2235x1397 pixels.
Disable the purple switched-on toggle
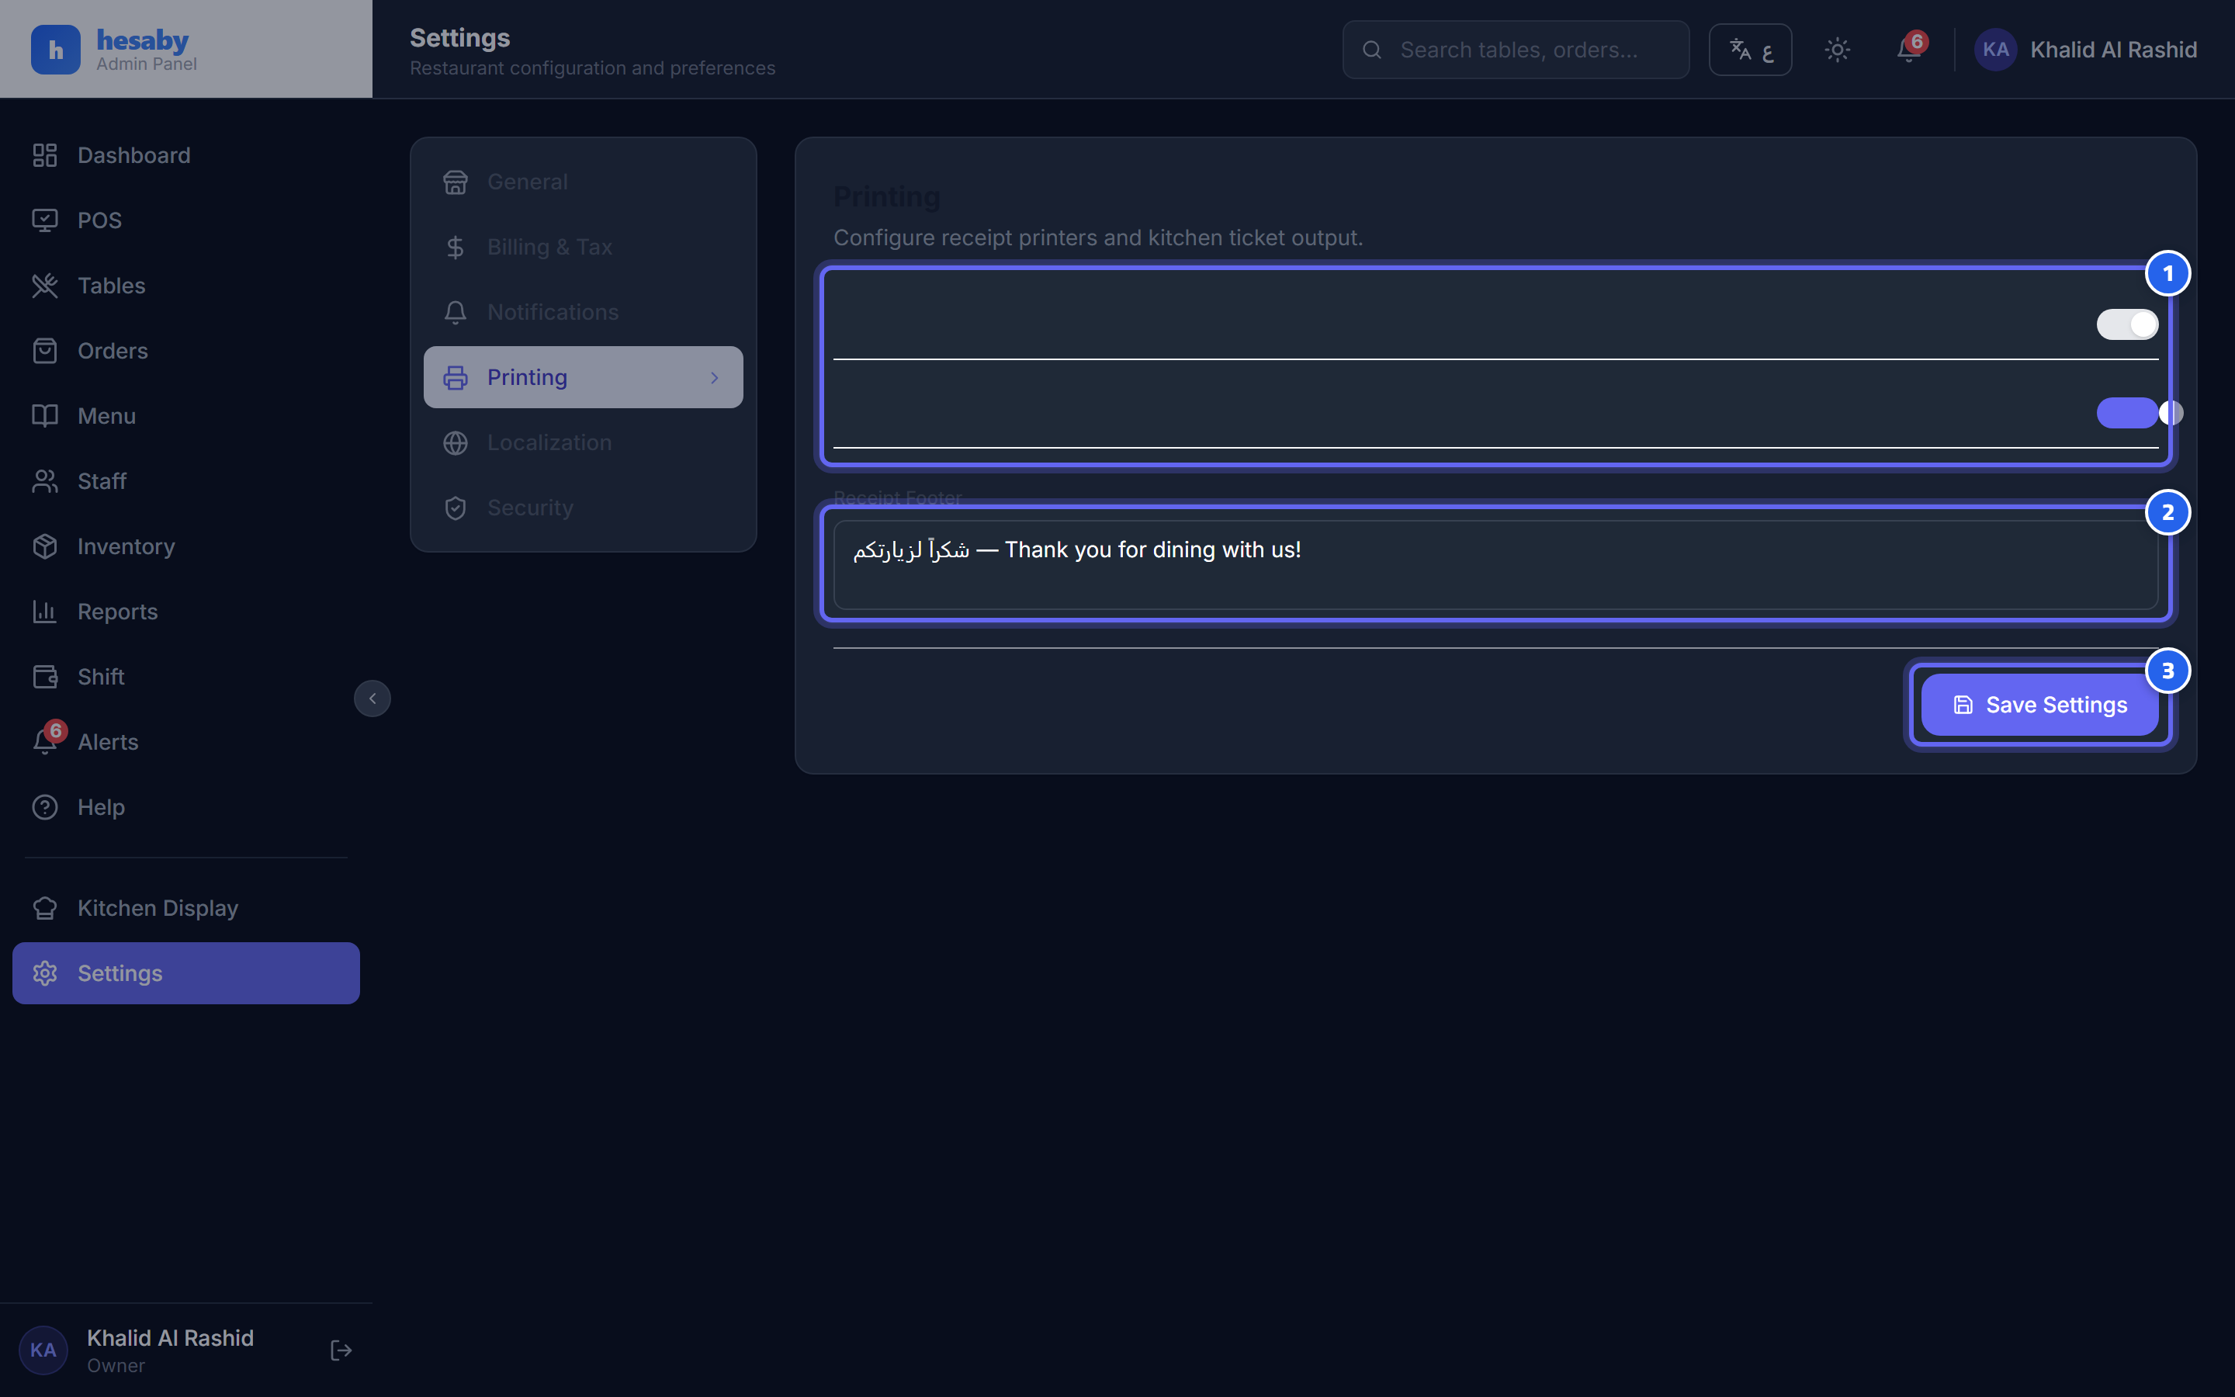(x=2127, y=413)
